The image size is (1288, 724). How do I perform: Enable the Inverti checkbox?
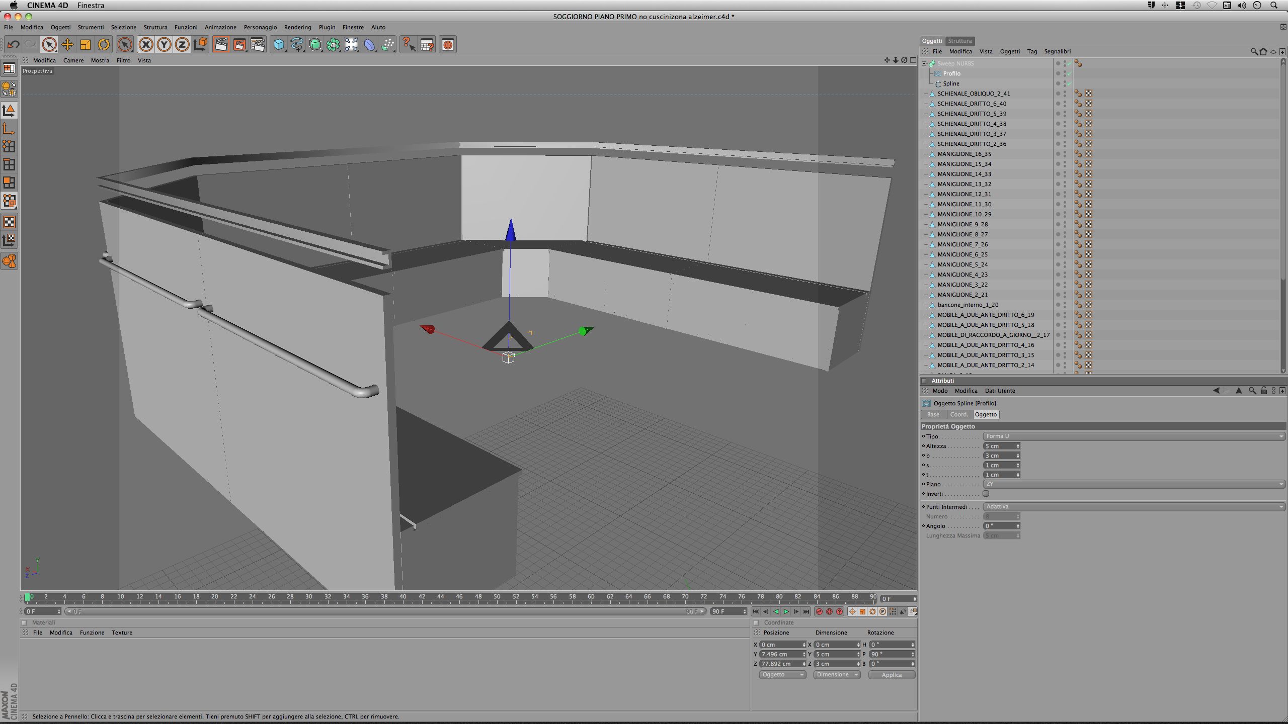click(x=986, y=494)
